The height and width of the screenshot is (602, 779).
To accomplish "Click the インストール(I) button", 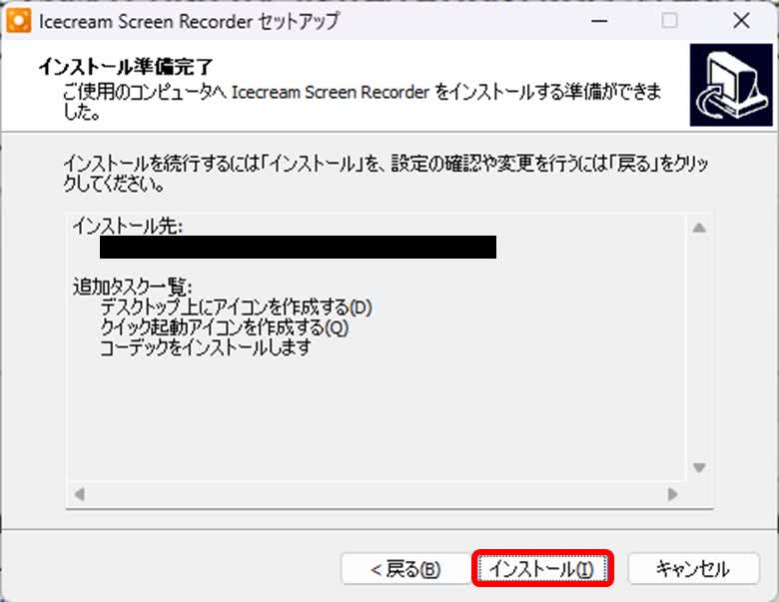I will point(542,568).
